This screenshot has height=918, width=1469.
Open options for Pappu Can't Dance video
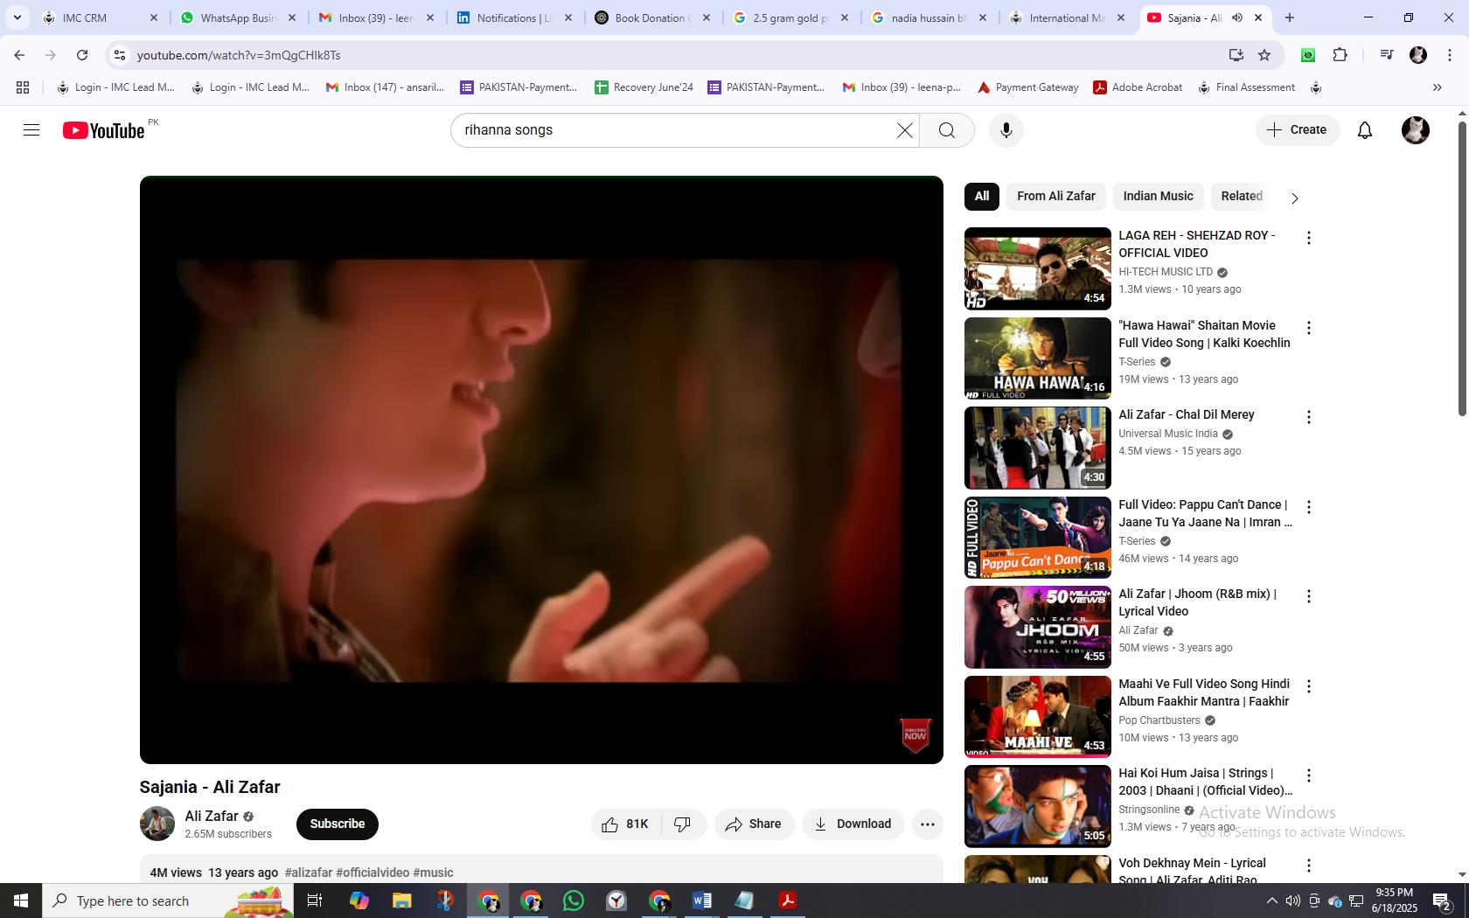[1309, 507]
